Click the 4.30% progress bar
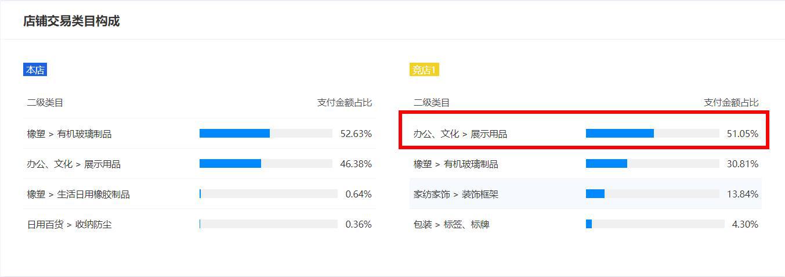This screenshot has width=785, height=277. pos(655,224)
